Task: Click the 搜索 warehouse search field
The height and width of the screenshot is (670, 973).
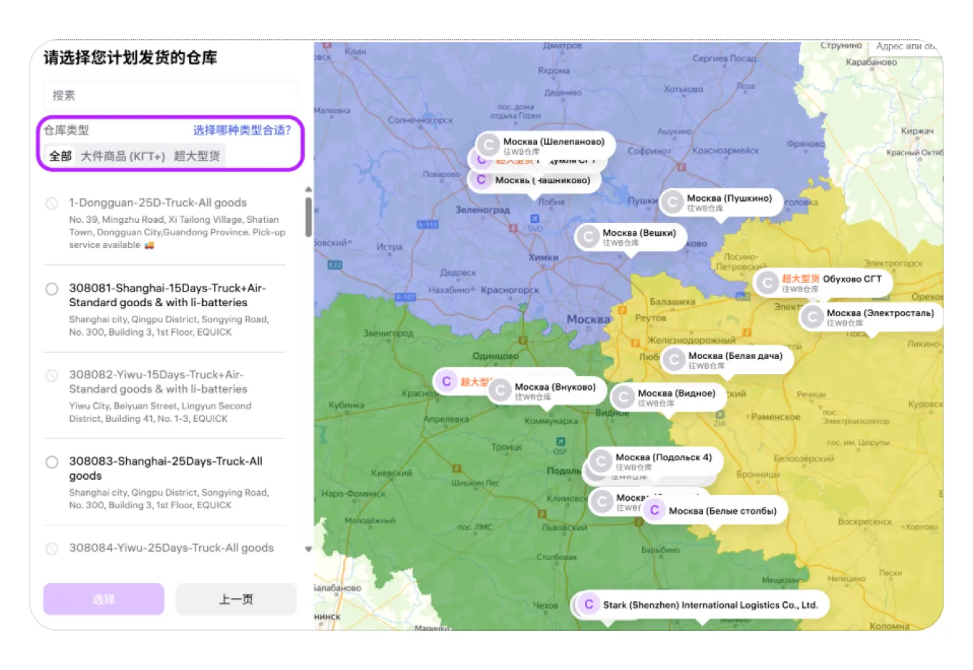Action: [169, 96]
